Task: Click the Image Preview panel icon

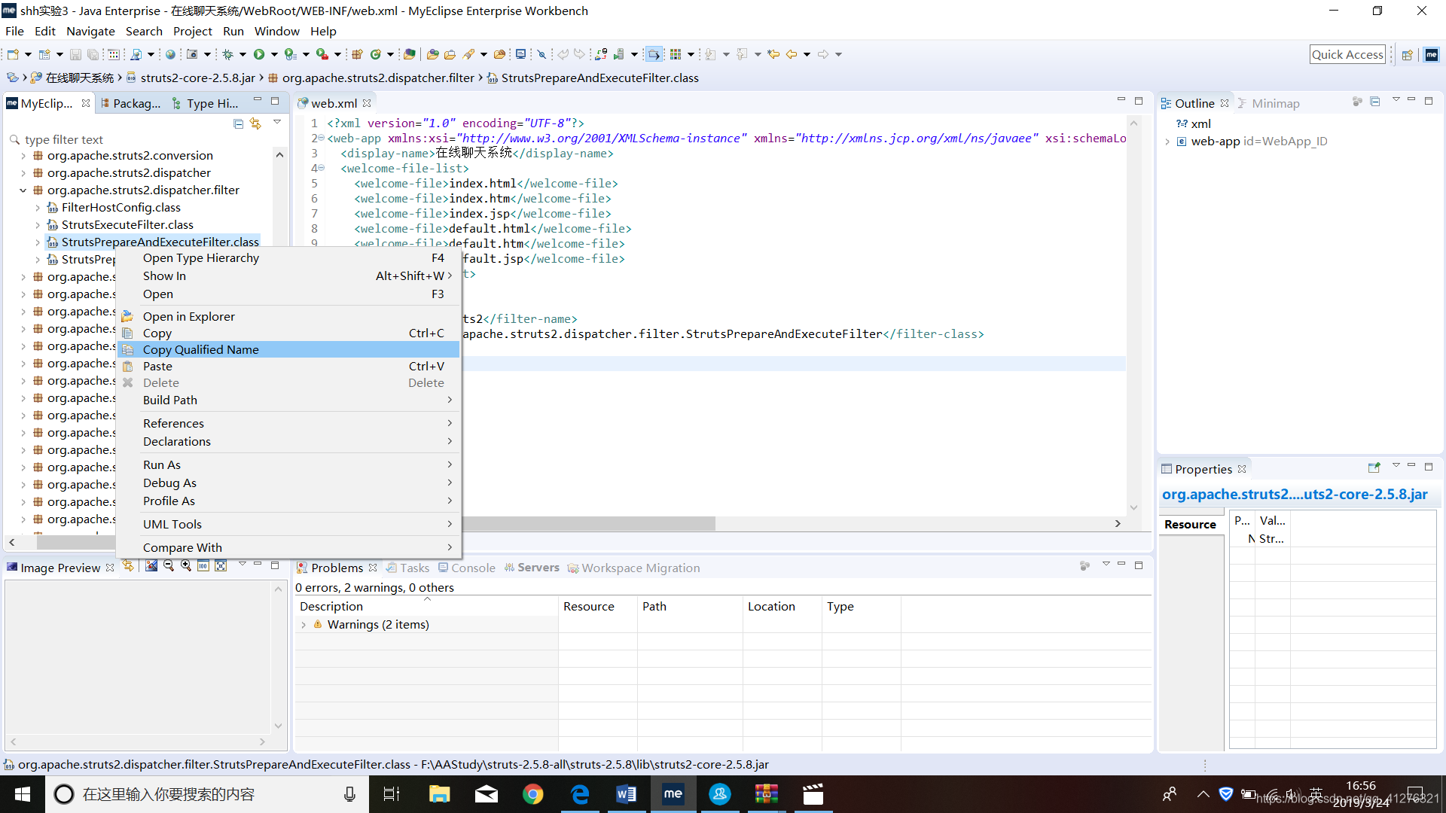Action: [x=12, y=567]
